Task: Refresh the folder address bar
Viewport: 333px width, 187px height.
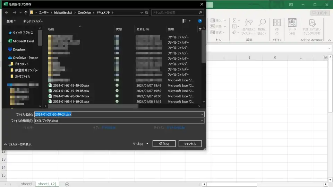Action: (x=147, y=12)
